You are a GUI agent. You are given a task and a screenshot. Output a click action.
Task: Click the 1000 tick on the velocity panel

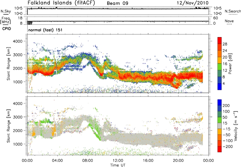[x=17, y=144]
